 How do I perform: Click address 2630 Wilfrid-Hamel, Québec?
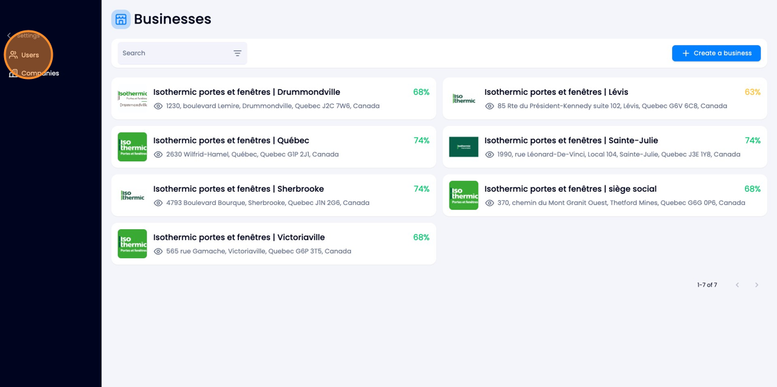(x=253, y=154)
